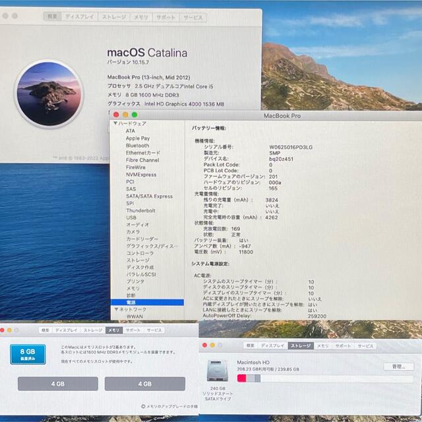Select SATA/SATA Express in the sidebar
Viewport: 422px width, 422px height.
tap(150, 196)
